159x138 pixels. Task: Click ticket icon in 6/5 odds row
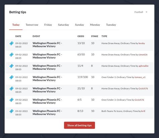[11, 100]
